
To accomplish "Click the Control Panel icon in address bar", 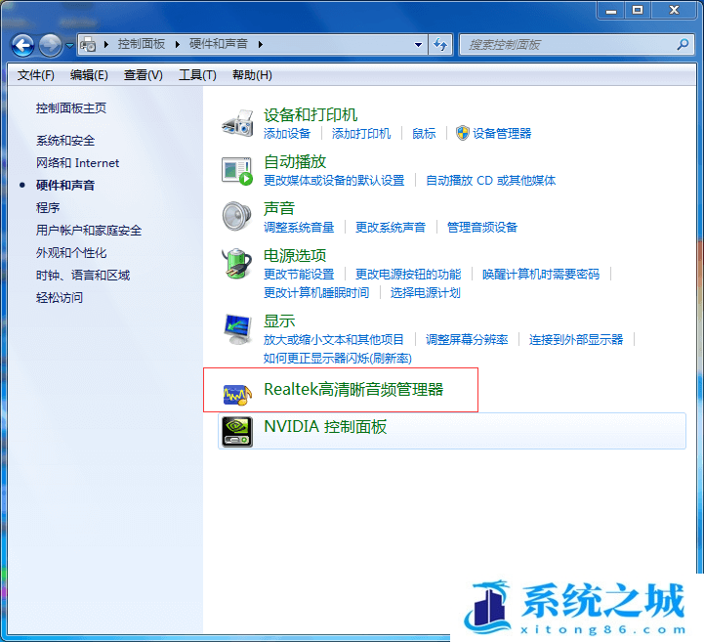I will (88, 45).
